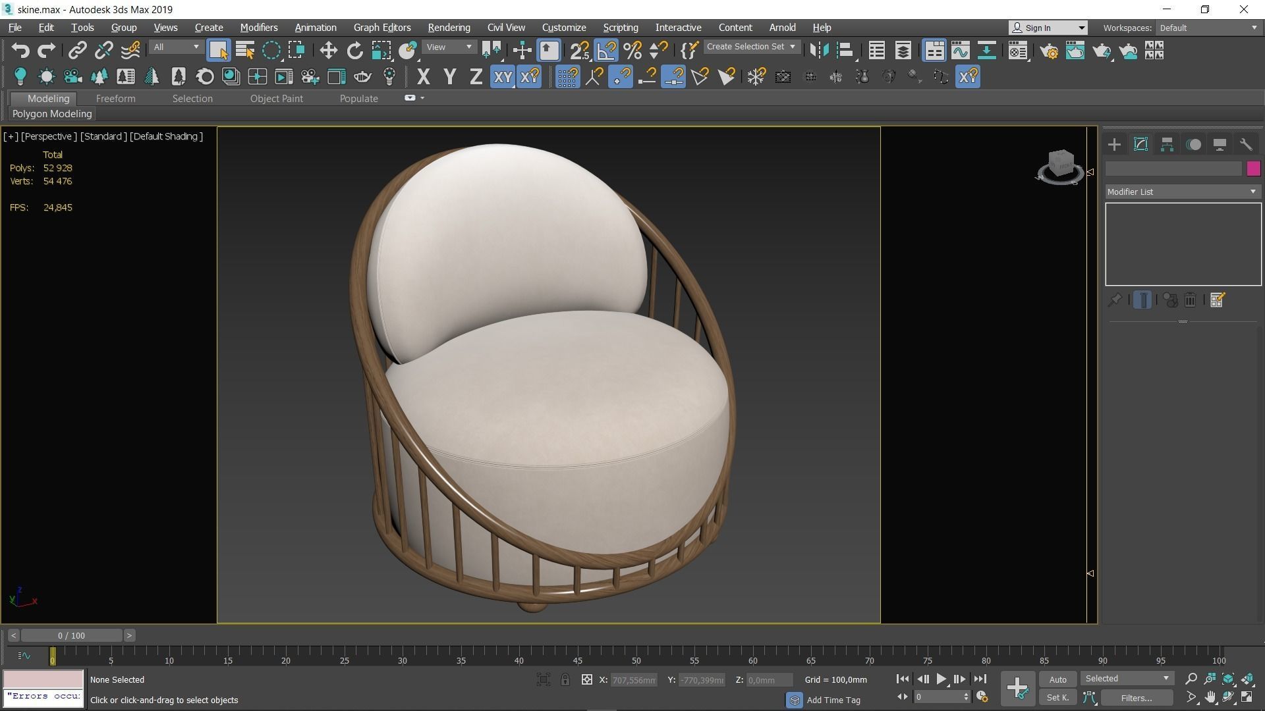Viewport: 1265px width, 711px height.
Task: Click the Unlink Selection icon
Action: coord(103,51)
